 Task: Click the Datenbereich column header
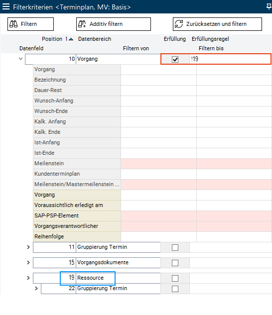coord(95,39)
